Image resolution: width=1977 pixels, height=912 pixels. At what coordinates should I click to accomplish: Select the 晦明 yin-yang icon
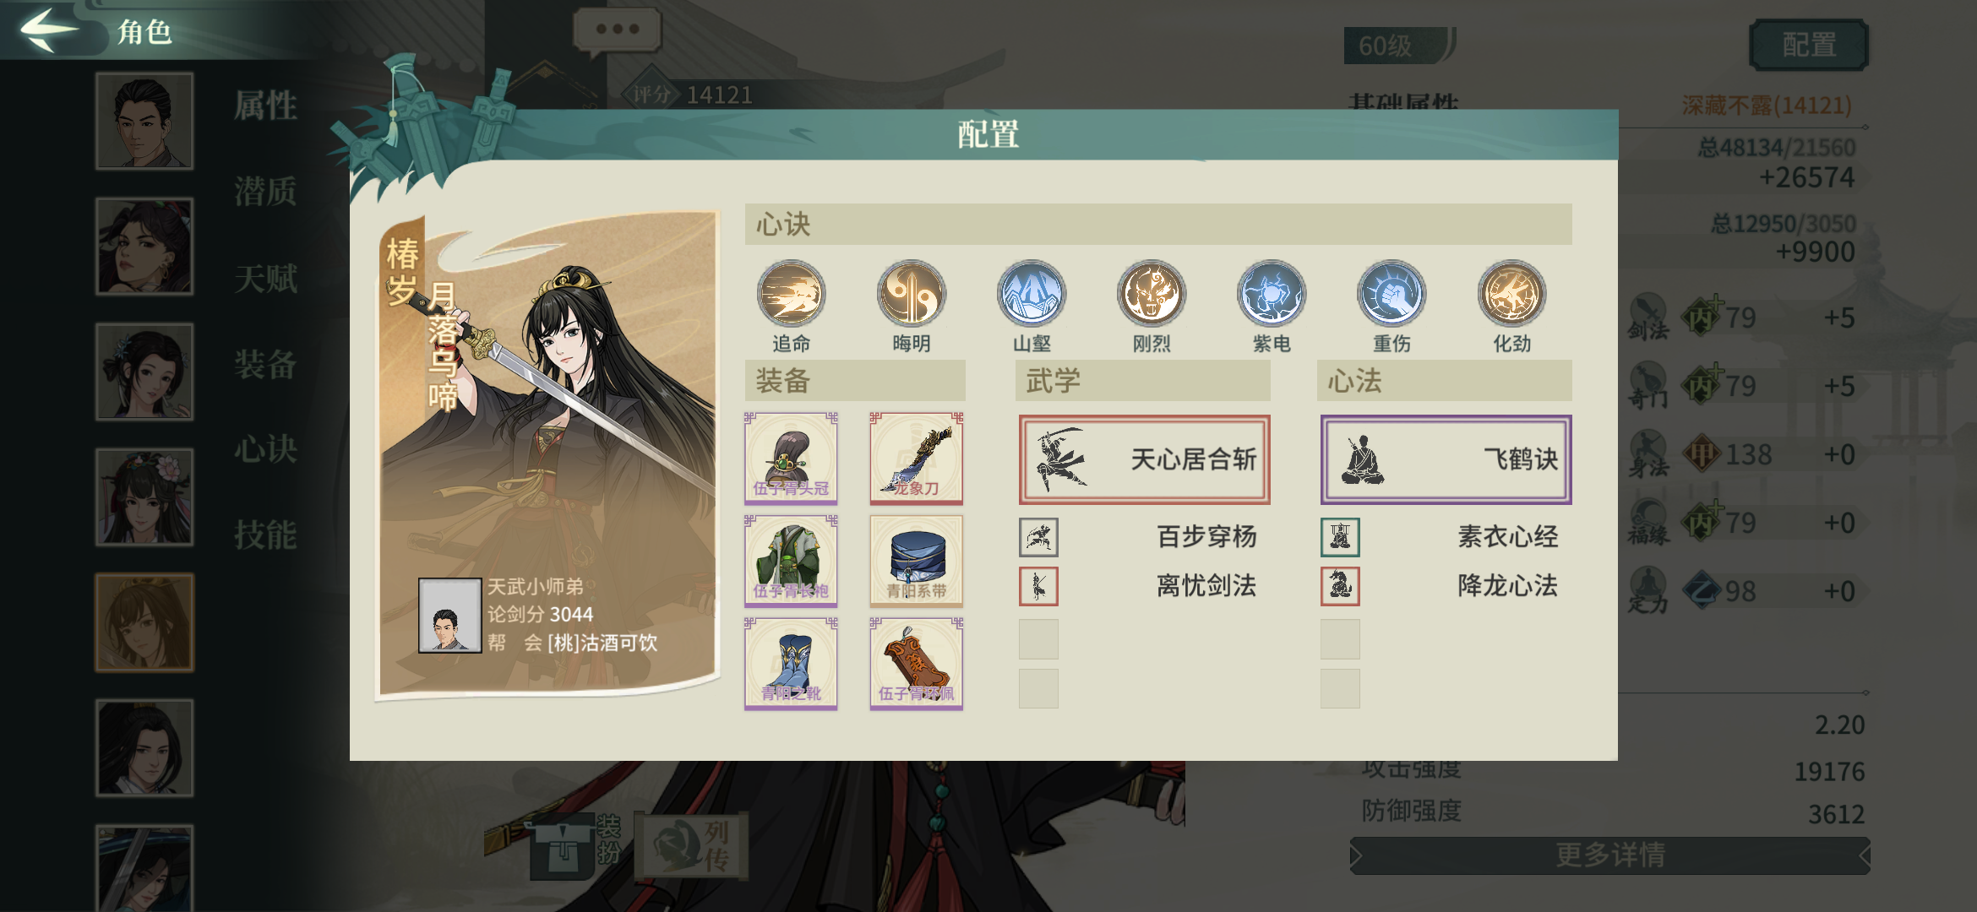tap(911, 294)
